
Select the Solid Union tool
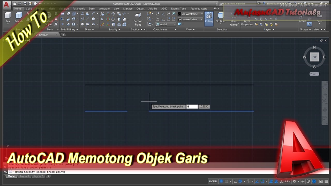tap(62, 14)
